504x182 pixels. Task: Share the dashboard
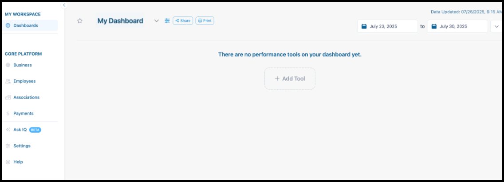183,21
